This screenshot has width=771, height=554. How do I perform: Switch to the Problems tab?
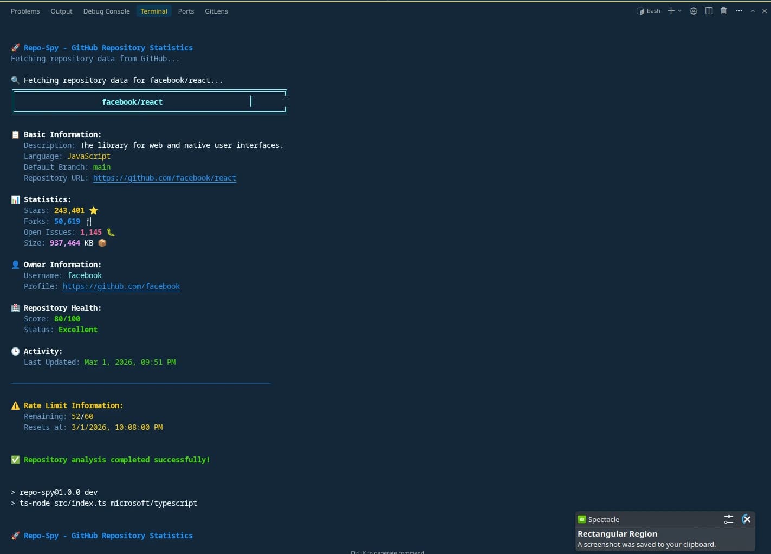coord(25,11)
